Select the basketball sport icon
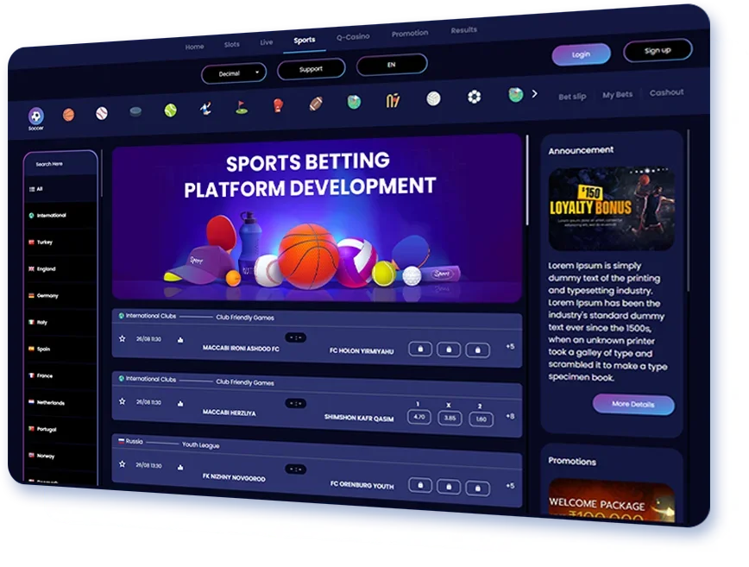Viewport: 749px width, 567px height. point(68,115)
